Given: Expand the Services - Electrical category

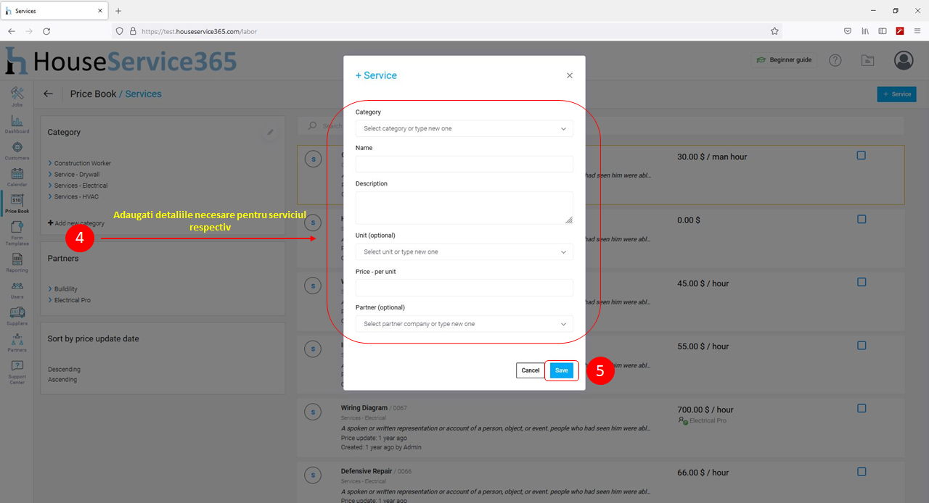Looking at the screenshot, I should click(x=81, y=186).
